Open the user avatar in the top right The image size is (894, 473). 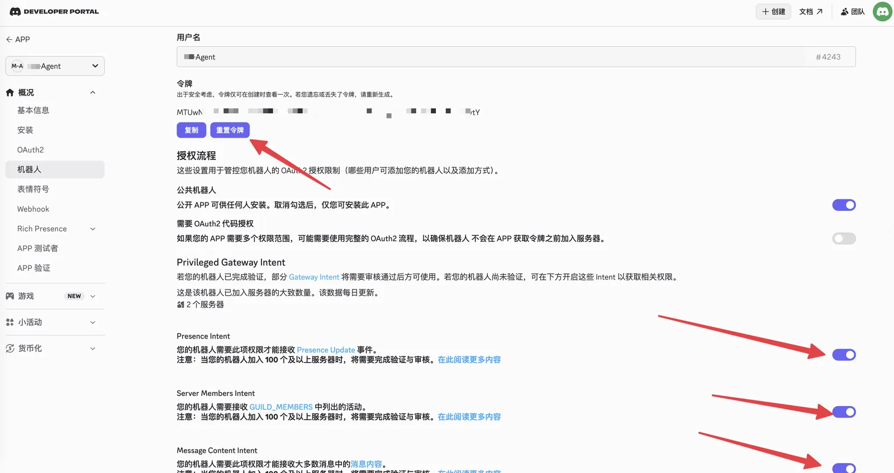(x=882, y=12)
